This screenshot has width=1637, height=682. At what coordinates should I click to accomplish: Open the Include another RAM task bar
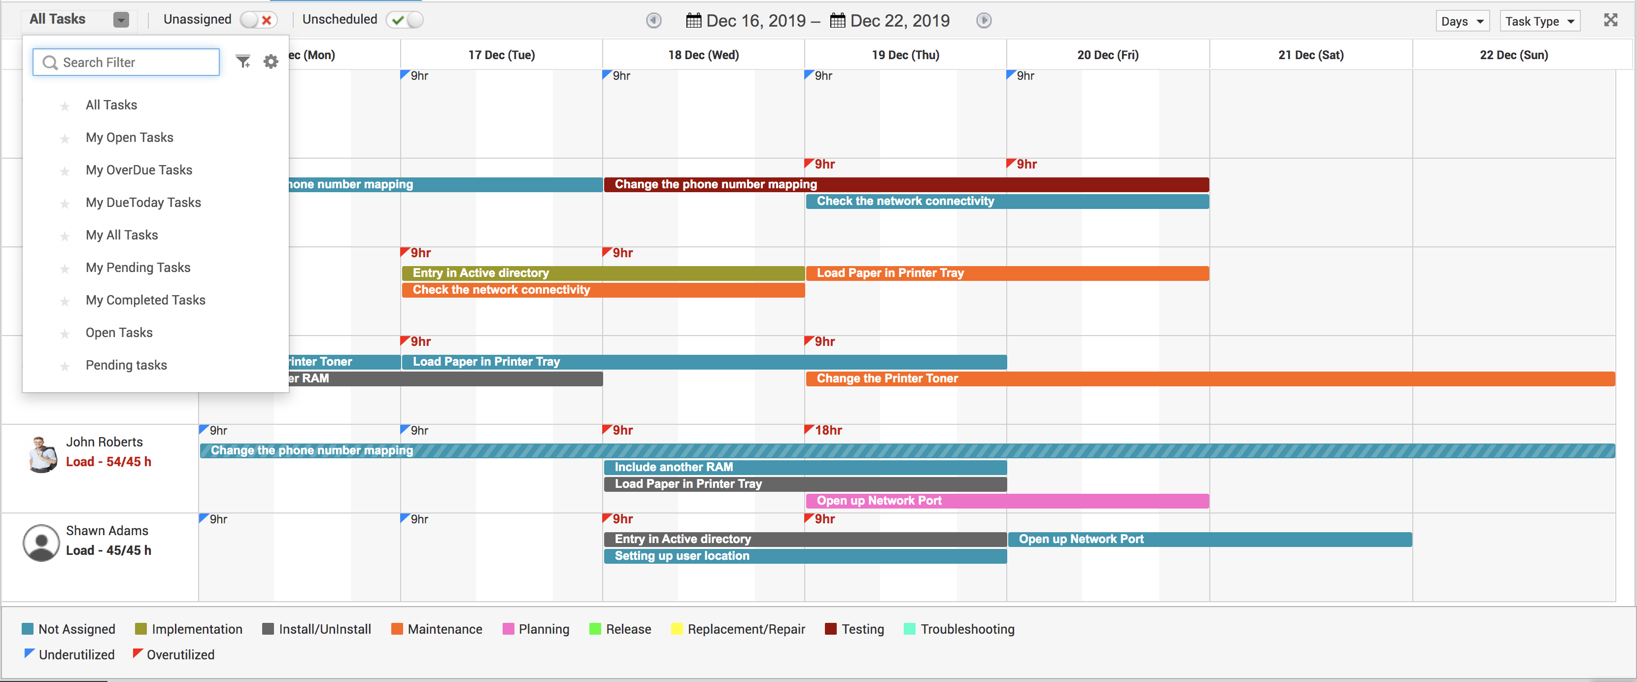pos(805,467)
